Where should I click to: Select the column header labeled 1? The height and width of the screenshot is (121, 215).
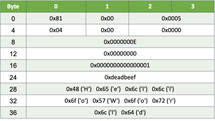pyautogui.click(x=107, y=7)
